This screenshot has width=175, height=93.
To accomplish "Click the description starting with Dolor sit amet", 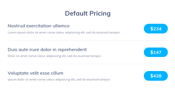I will click(55, 56).
